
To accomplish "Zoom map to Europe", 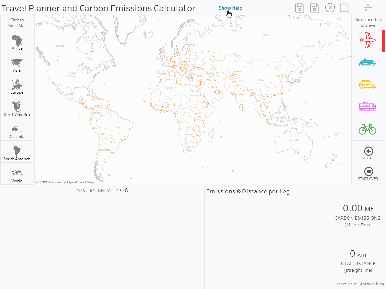I will 17,86.
